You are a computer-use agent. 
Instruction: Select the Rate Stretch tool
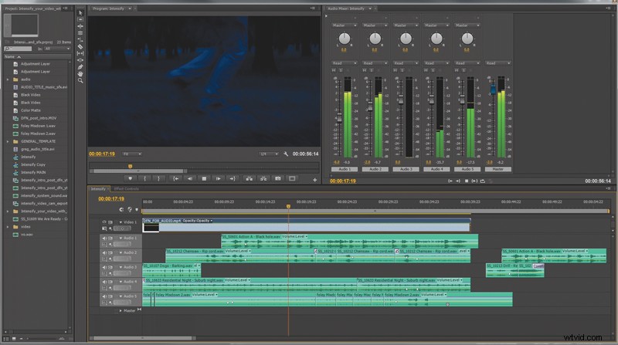point(80,39)
